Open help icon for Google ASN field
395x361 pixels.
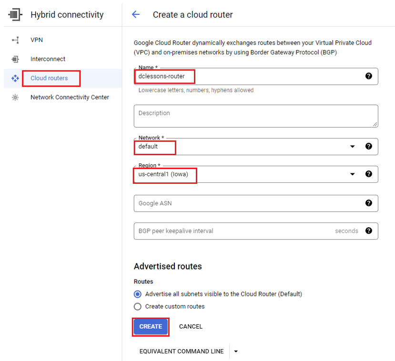click(368, 203)
